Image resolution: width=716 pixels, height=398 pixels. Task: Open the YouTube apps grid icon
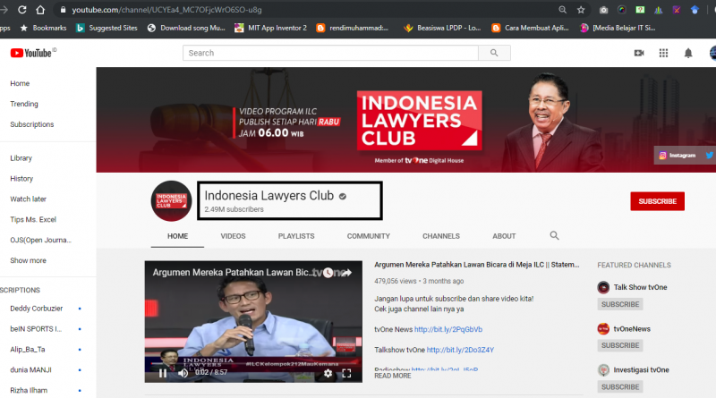pos(663,53)
